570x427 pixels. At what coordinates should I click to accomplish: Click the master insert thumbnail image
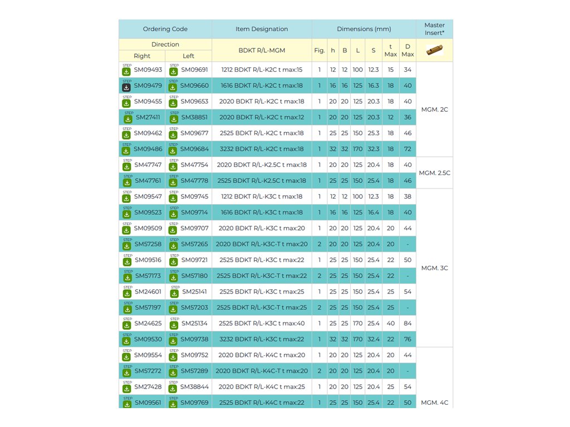(434, 50)
